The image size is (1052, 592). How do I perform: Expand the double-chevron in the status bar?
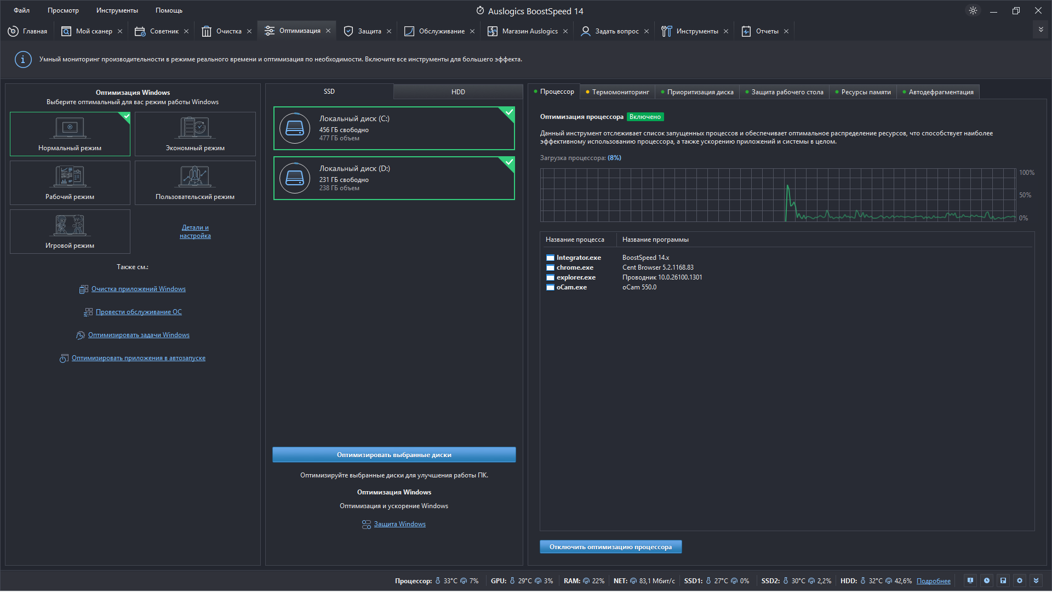[x=1036, y=580]
